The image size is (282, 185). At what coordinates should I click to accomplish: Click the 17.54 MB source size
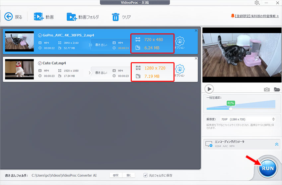(x=69, y=76)
